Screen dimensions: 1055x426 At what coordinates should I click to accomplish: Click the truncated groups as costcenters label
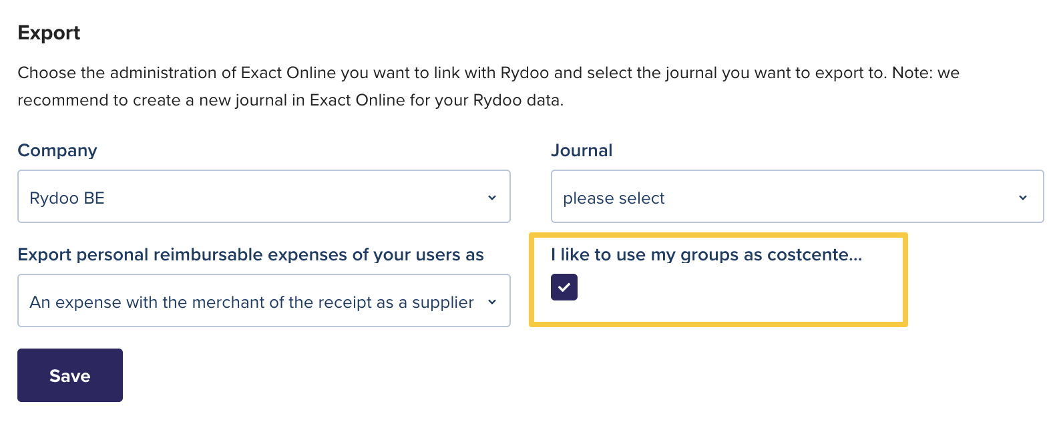(x=706, y=254)
